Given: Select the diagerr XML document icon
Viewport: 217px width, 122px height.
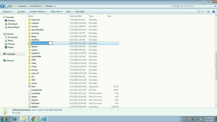Looking at the screenshot, I should (29, 97).
